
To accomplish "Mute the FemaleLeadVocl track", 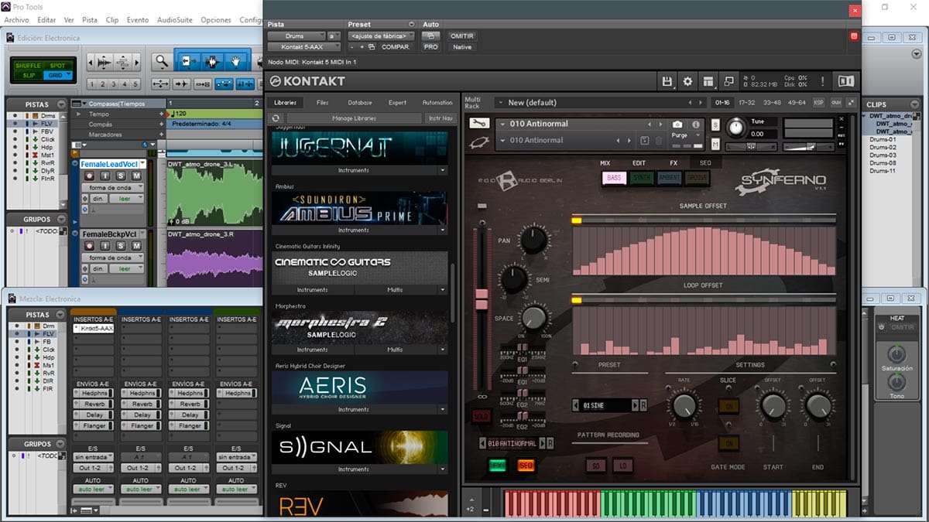I will coord(137,176).
